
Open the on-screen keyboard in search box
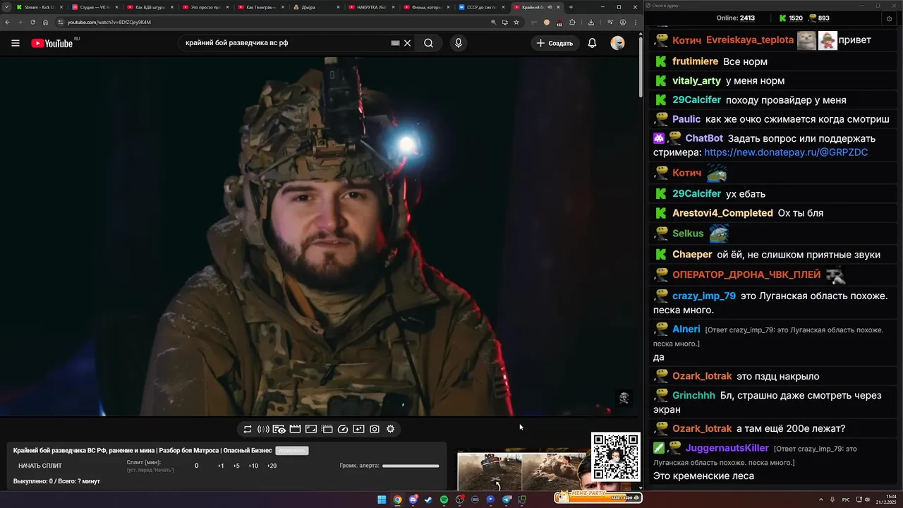click(395, 43)
